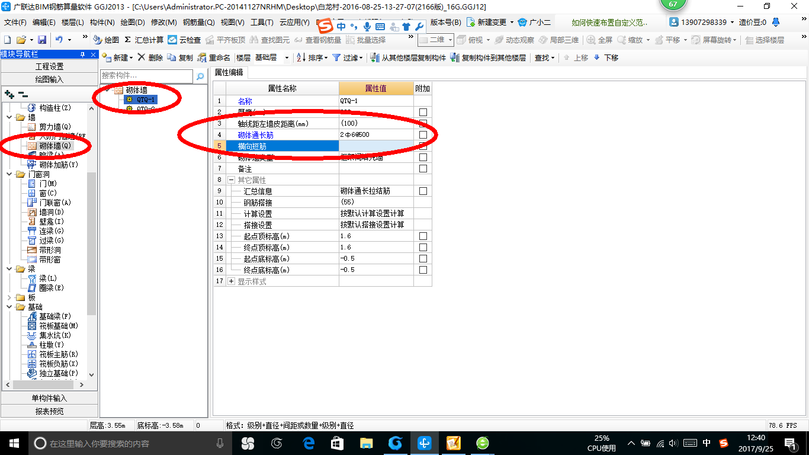Expand the 板 folder in navigation tree

tap(9, 297)
